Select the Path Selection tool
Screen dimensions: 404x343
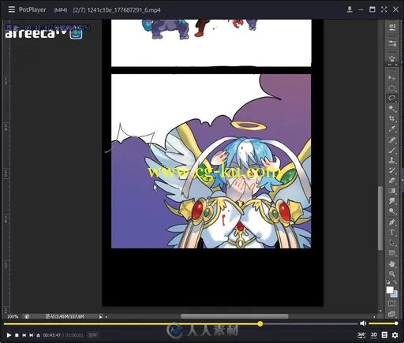point(391,242)
